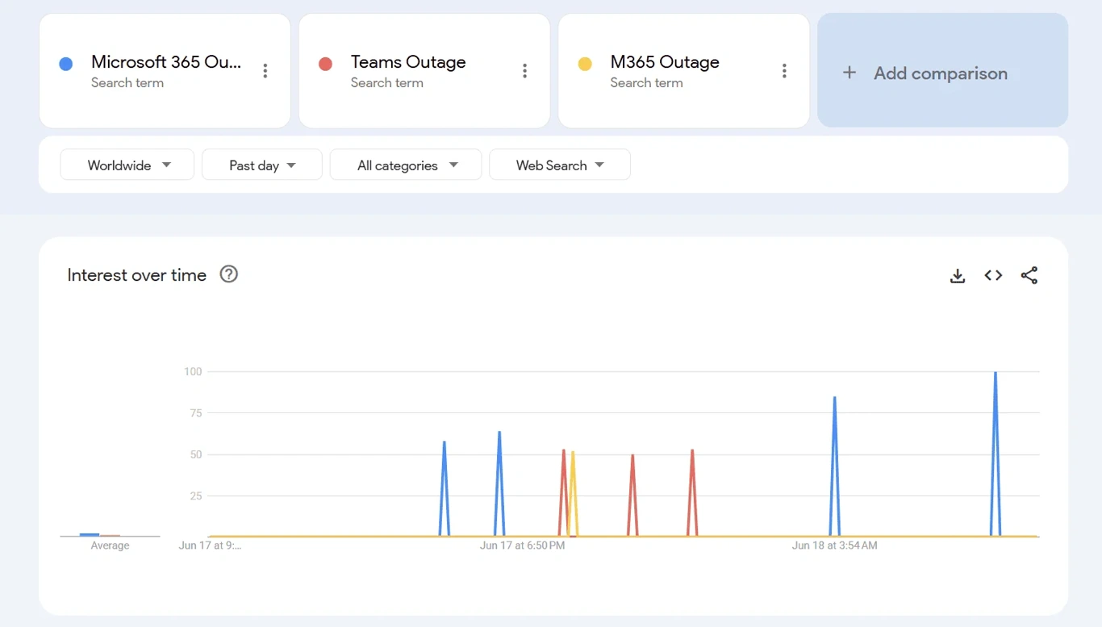Click the 25 y-axis value
The width and height of the screenshot is (1102, 627).
[x=195, y=495]
